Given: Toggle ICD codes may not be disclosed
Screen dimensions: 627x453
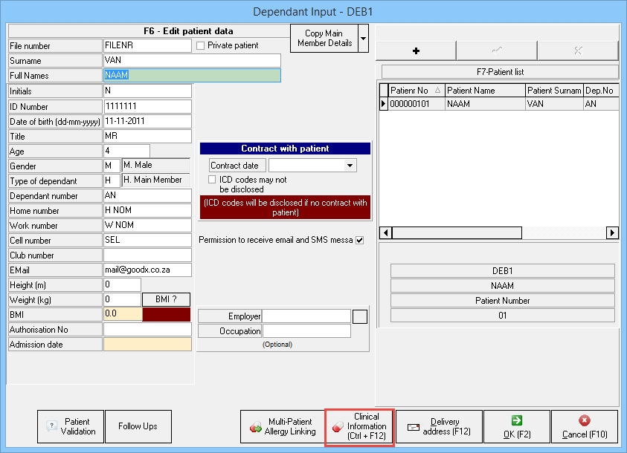Looking at the screenshot, I should [213, 180].
